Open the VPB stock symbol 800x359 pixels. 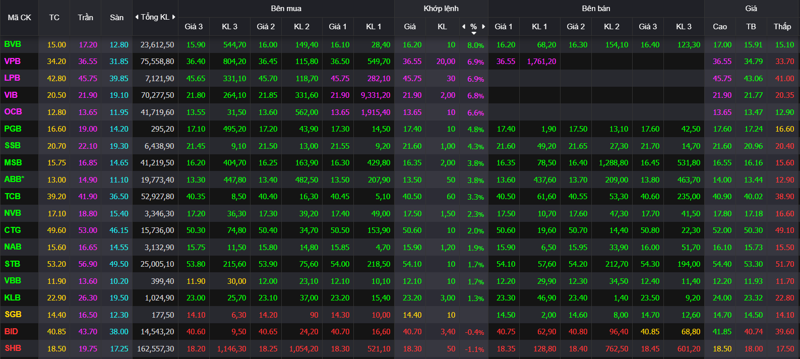pos(13,61)
